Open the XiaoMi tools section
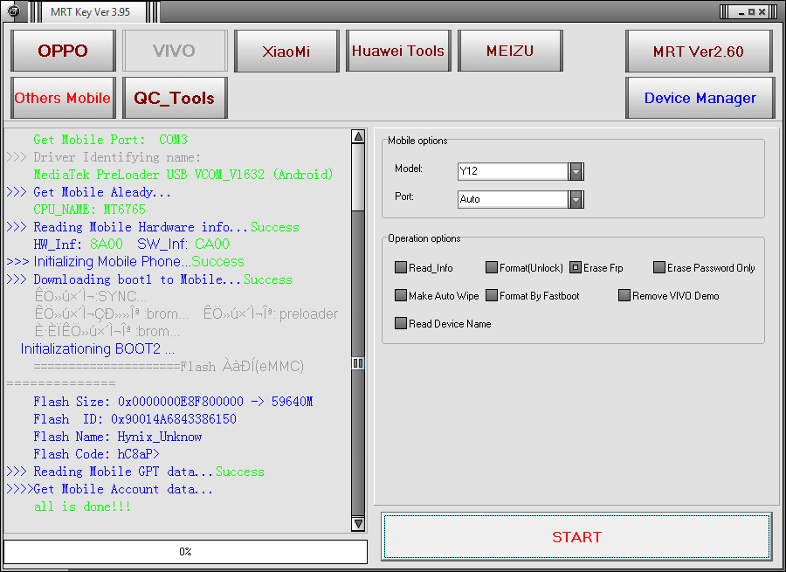This screenshot has width=786, height=572. [x=286, y=51]
